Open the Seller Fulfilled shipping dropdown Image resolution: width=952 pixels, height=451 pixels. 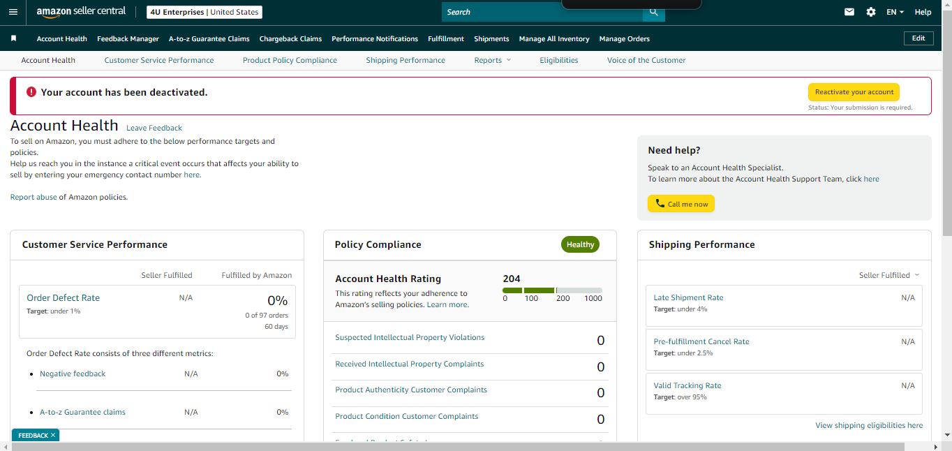tap(889, 275)
